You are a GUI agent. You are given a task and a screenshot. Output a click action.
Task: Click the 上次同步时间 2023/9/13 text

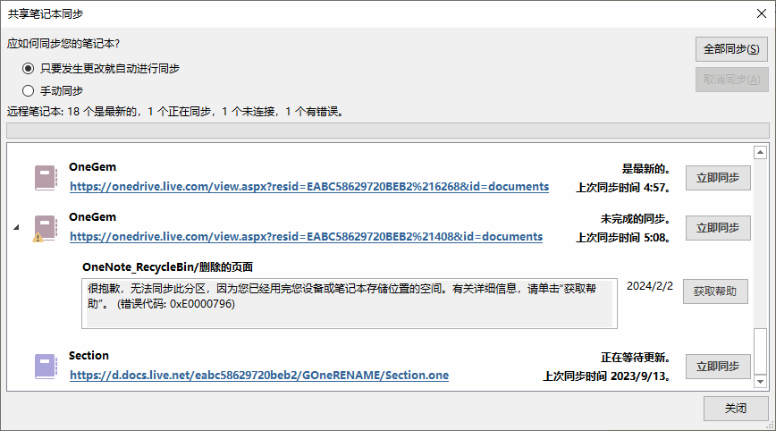606,376
